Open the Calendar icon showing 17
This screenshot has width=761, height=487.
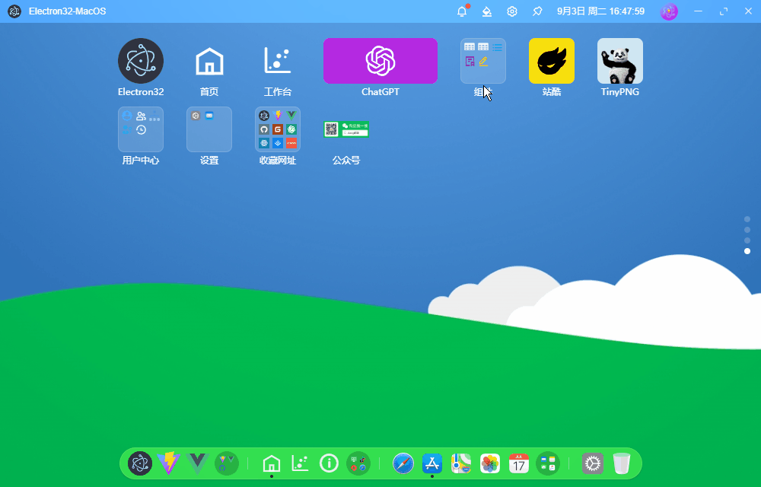(519, 463)
